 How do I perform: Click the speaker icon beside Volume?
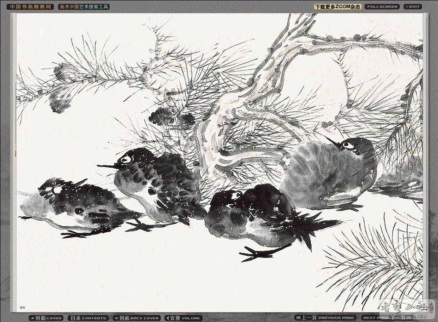(167, 318)
